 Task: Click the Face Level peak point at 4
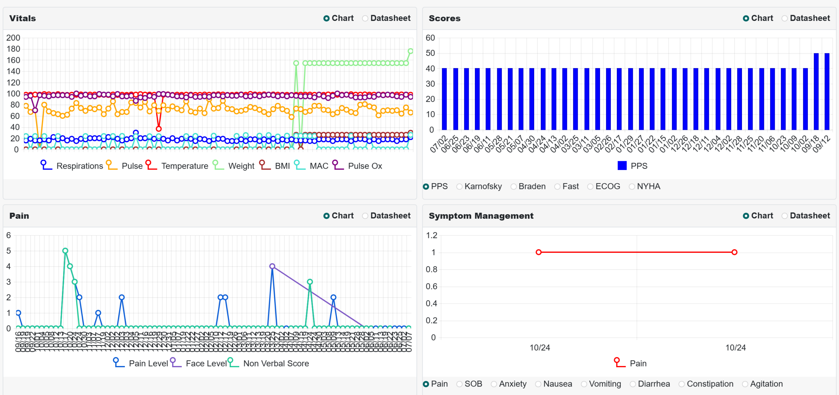point(272,266)
